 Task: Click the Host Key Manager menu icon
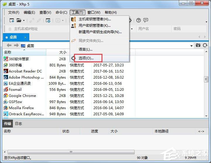pyautogui.click(x=73, y=19)
